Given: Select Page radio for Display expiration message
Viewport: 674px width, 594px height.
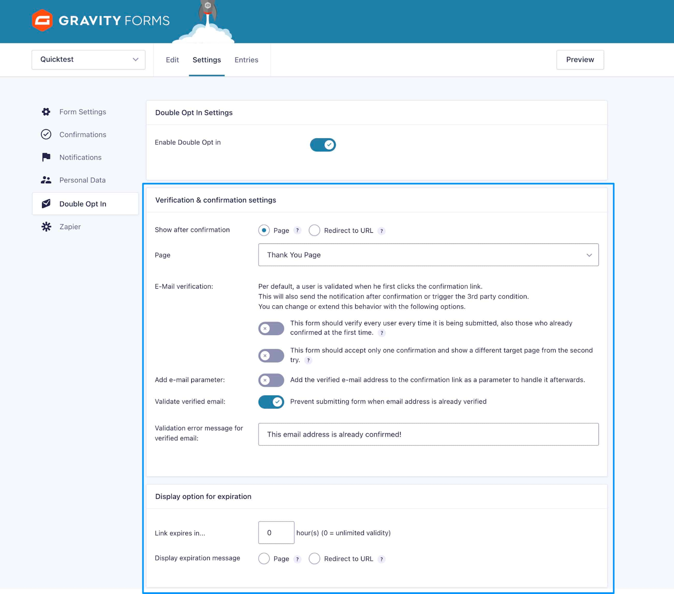Looking at the screenshot, I should pyautogui.click(x=264, y=559).
